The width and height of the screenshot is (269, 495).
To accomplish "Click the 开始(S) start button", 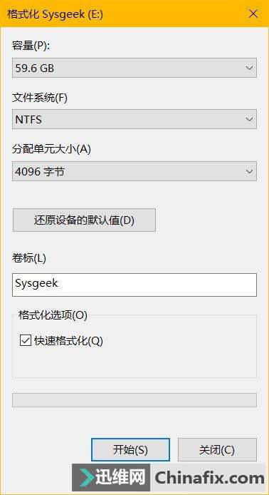I will tap(130, 450).
